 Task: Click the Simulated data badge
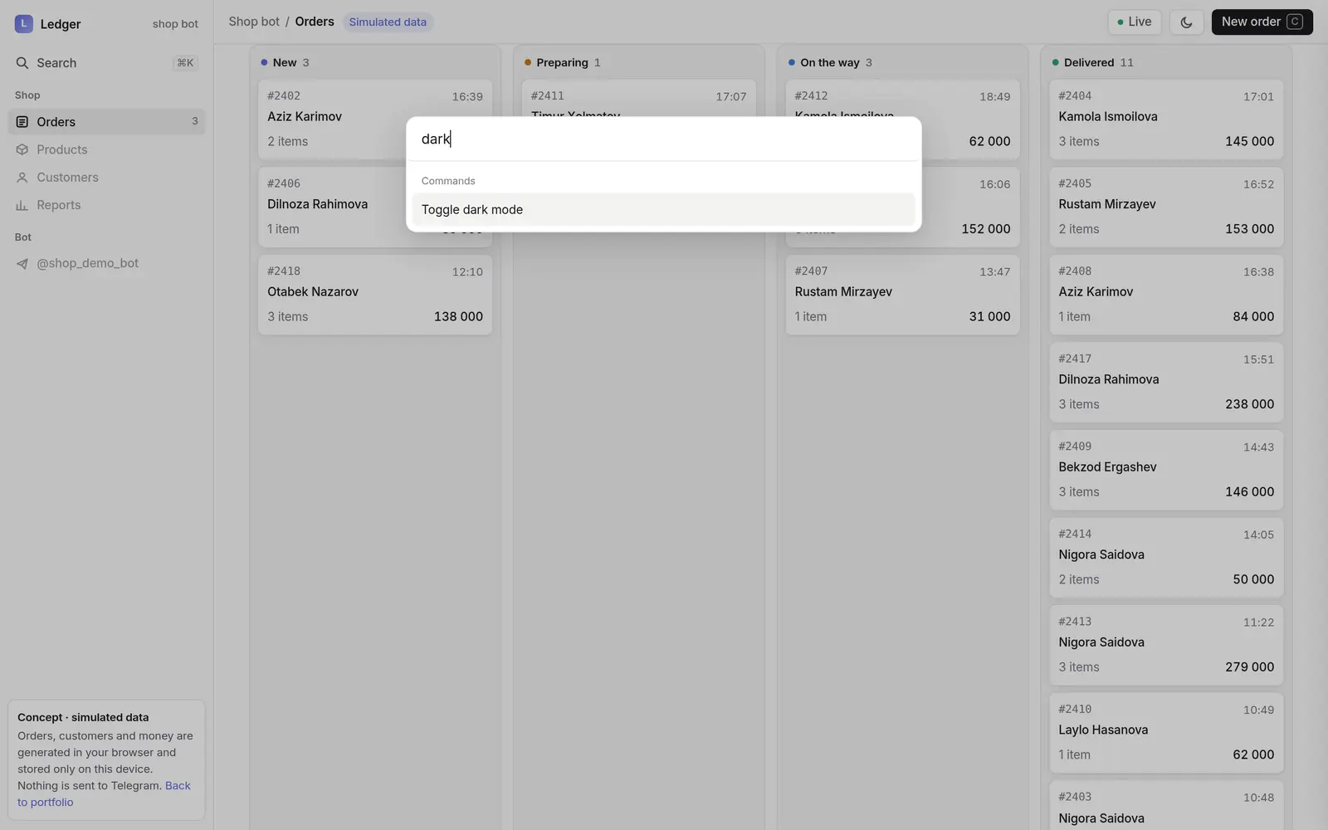[388, 22]
